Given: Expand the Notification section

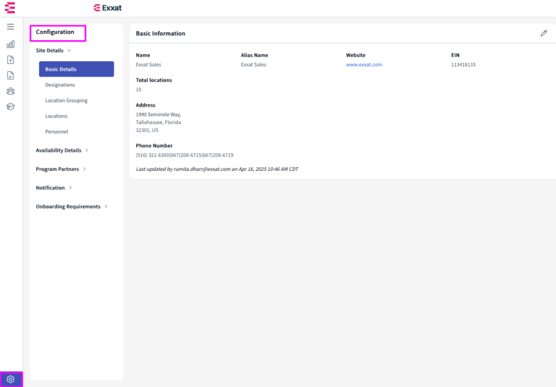Looking at the screenshot, I should 54,188.
